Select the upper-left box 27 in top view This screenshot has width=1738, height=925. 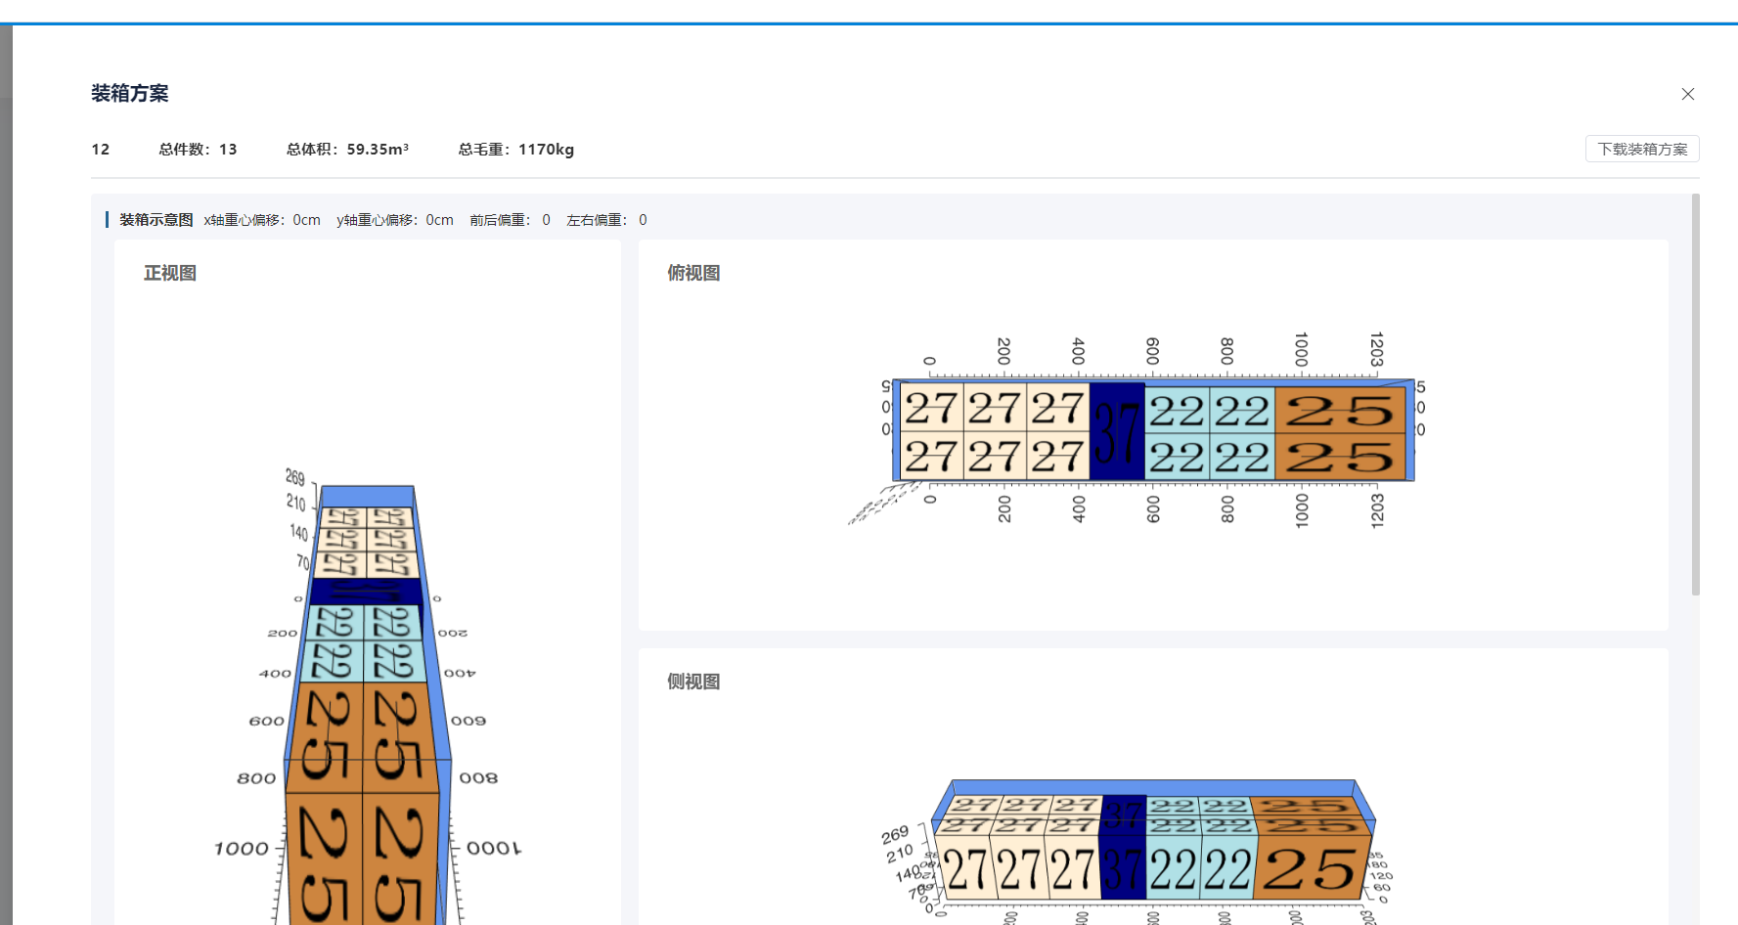(930, 410)
